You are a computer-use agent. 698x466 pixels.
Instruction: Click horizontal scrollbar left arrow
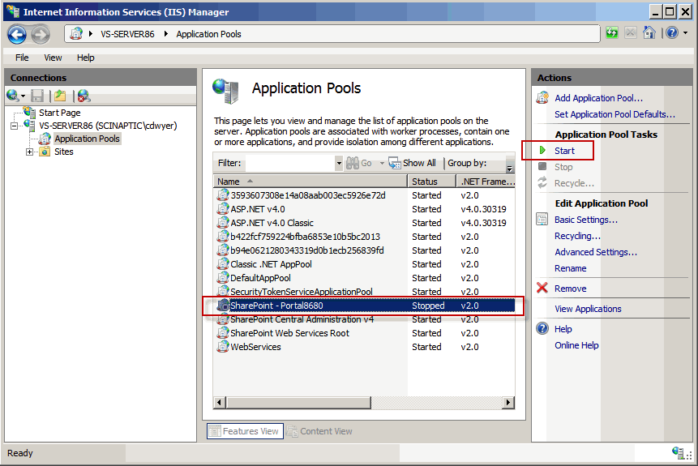tap(219, 403)
